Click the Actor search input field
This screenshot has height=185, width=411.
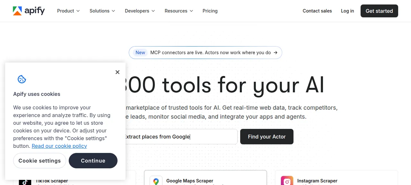180,137
